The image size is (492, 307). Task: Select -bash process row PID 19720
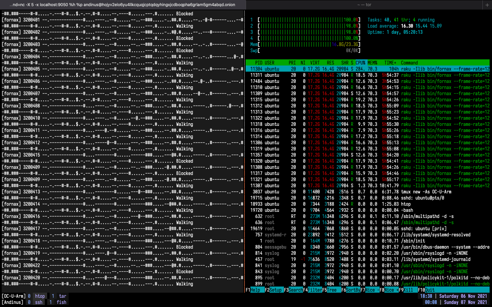[368, 210]
